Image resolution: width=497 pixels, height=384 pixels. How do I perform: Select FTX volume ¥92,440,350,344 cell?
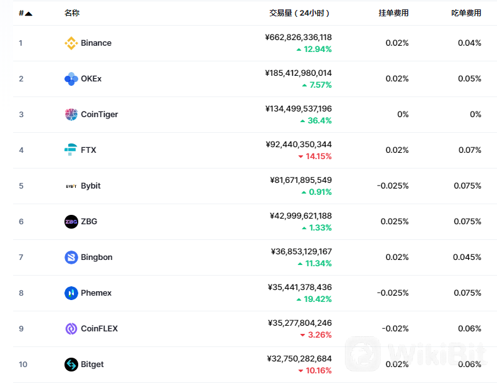299,145
